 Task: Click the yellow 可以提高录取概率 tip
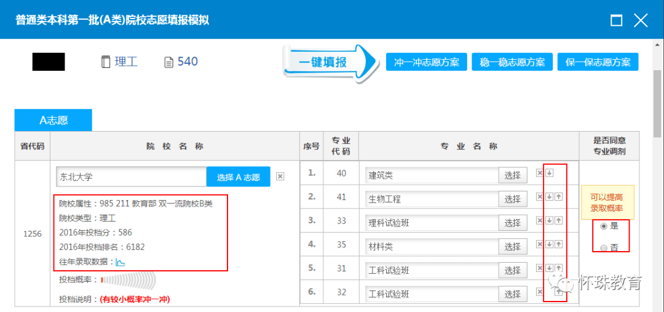[607, 202]
